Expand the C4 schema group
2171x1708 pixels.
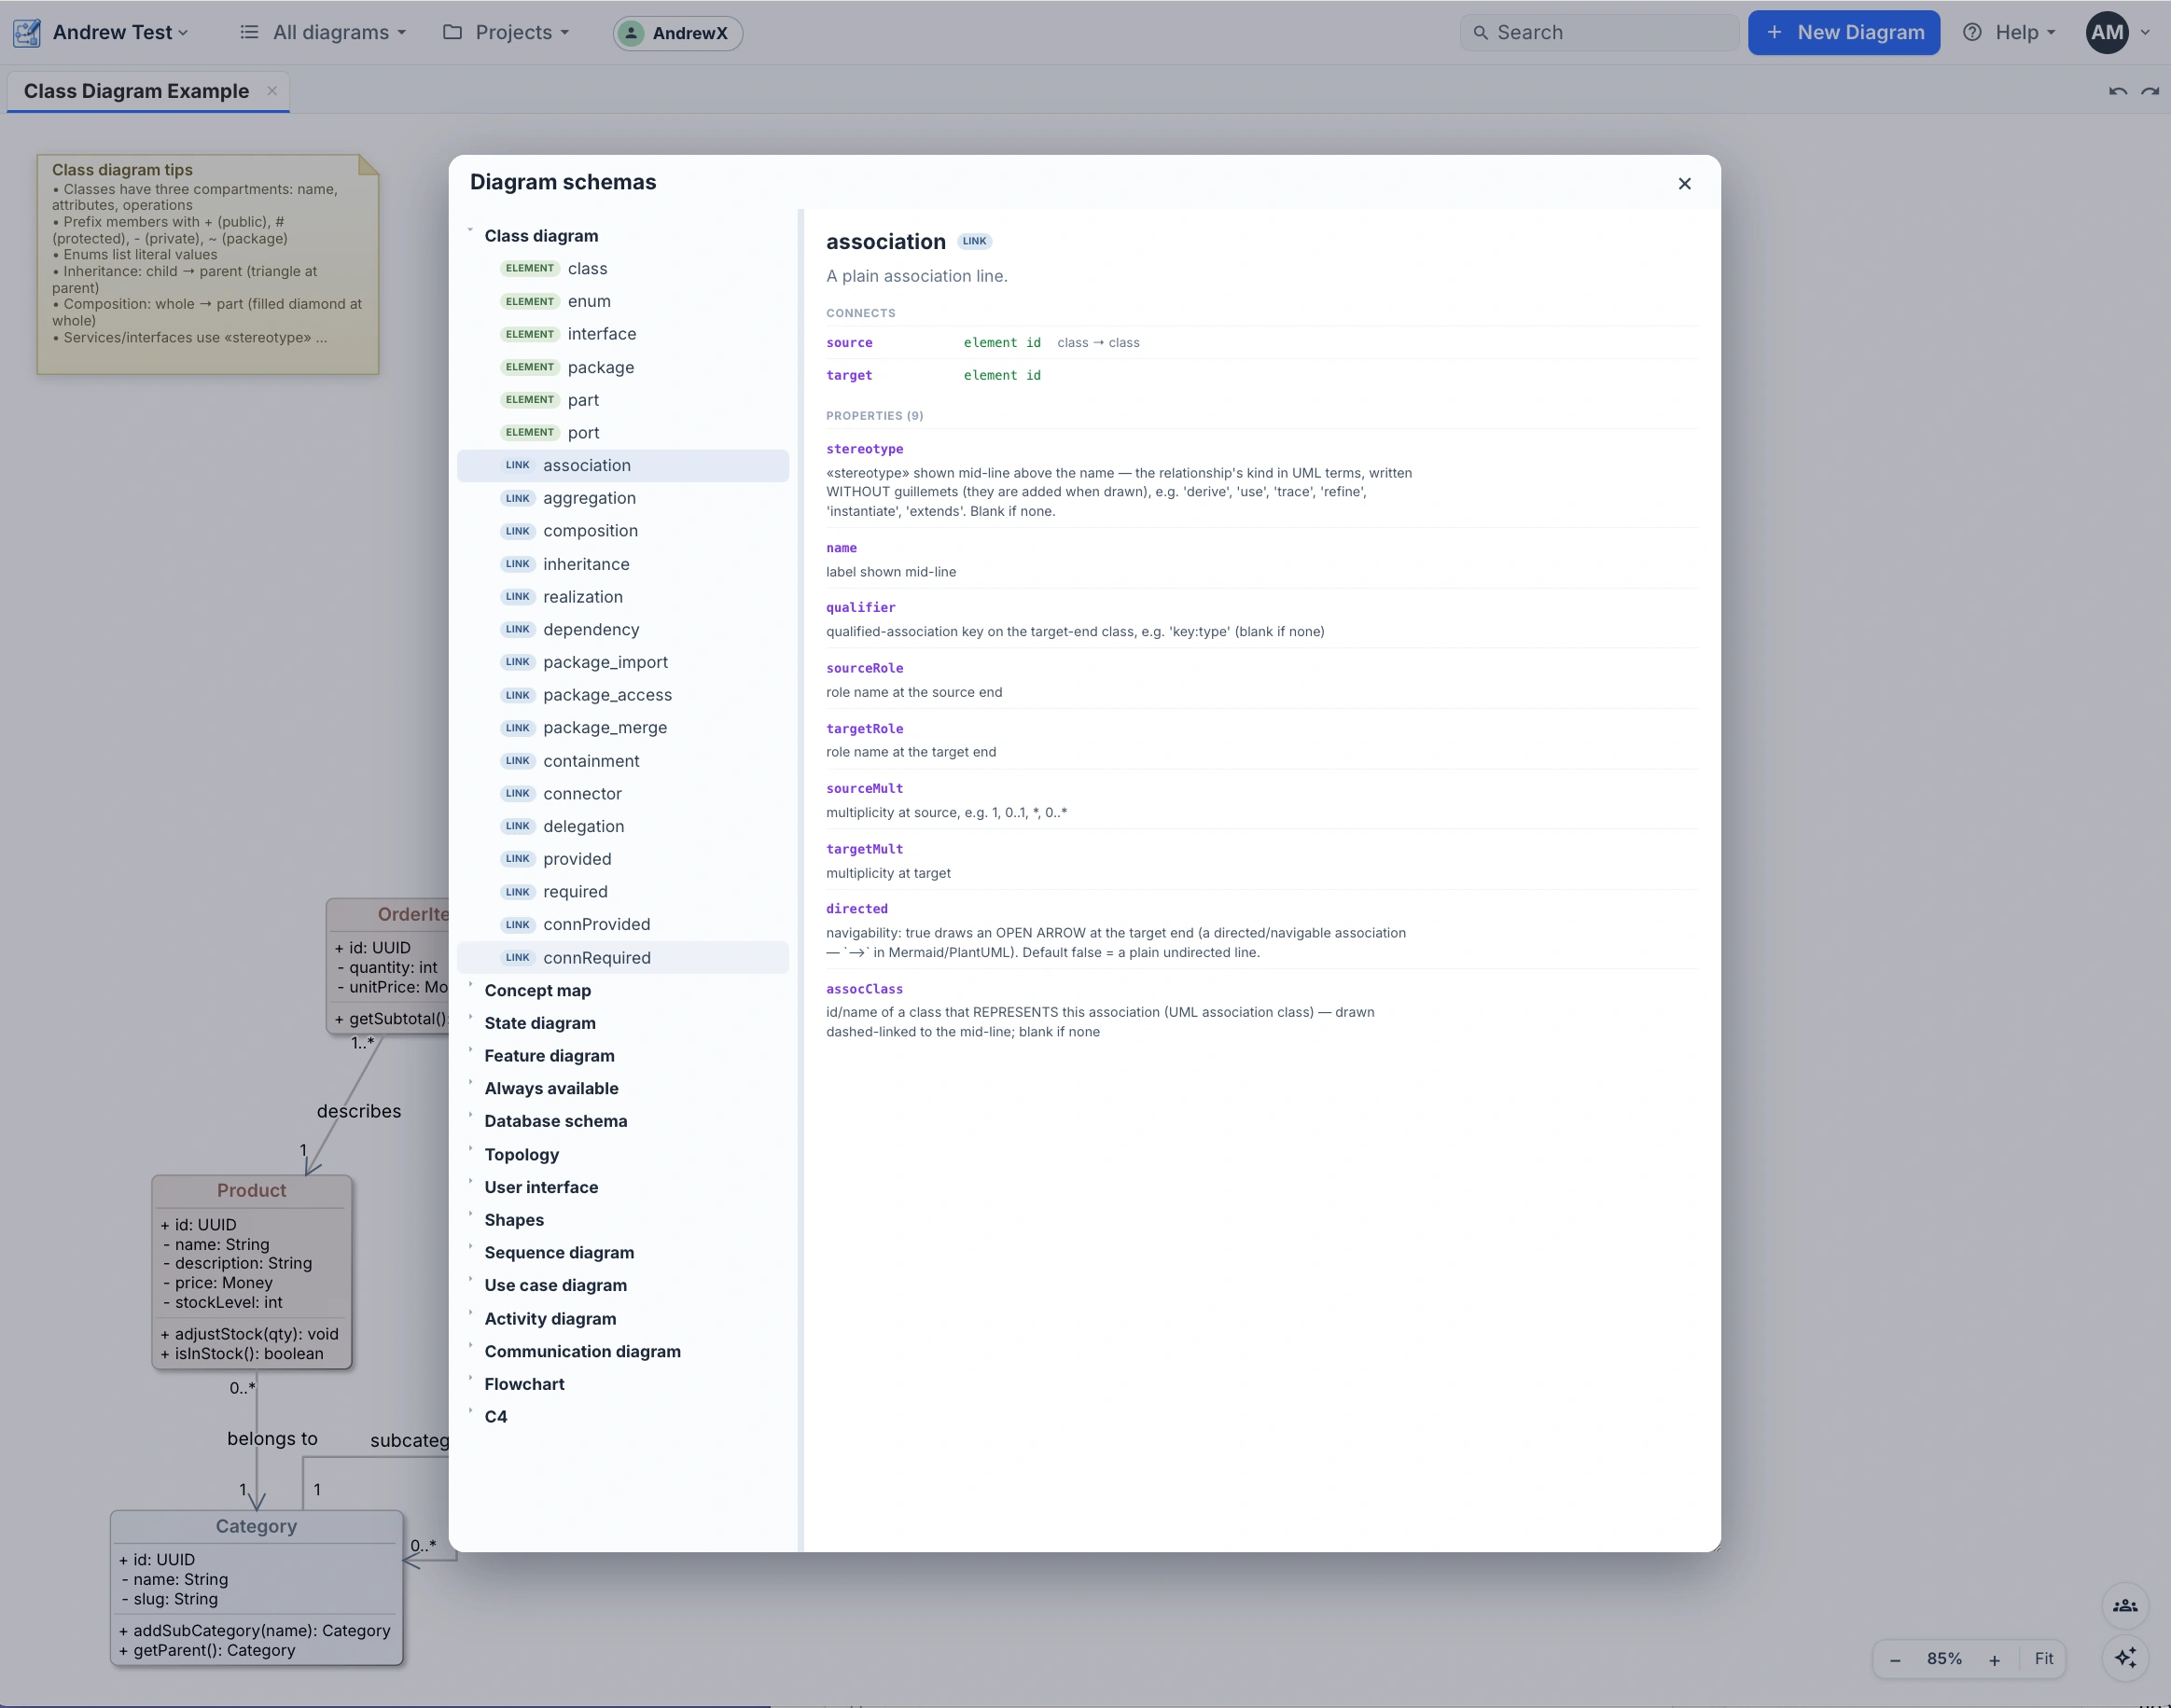[x=495, y=1417]
